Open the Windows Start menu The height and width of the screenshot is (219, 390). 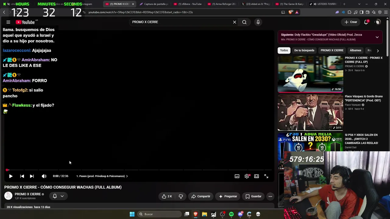[x=132, y=214]
